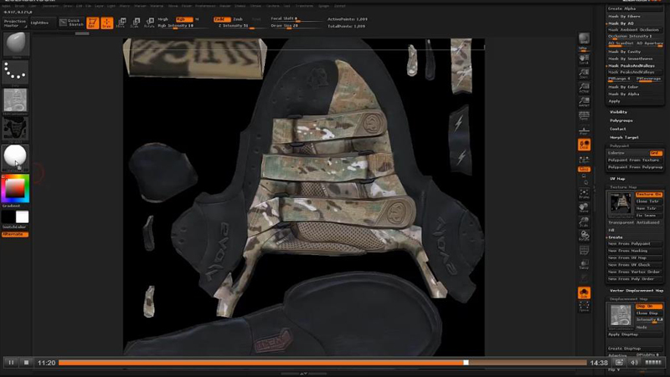Click Mask Ambient Occlusion button
670x377 pixels.
pyautogui.click(x=634, y=29)
